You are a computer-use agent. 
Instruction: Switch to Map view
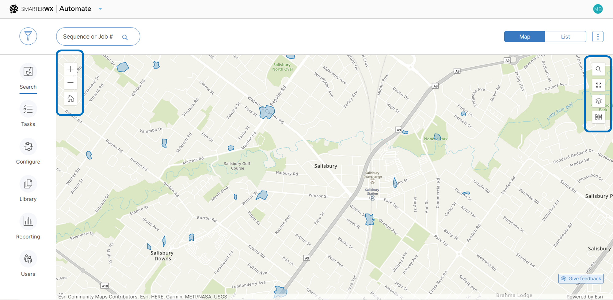click(524, 37)
